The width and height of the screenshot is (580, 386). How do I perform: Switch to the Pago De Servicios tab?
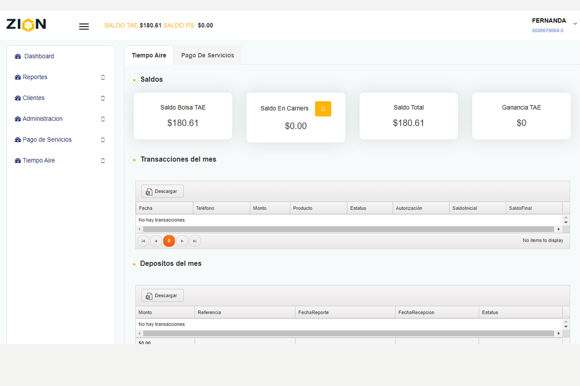tap(207, 55)
